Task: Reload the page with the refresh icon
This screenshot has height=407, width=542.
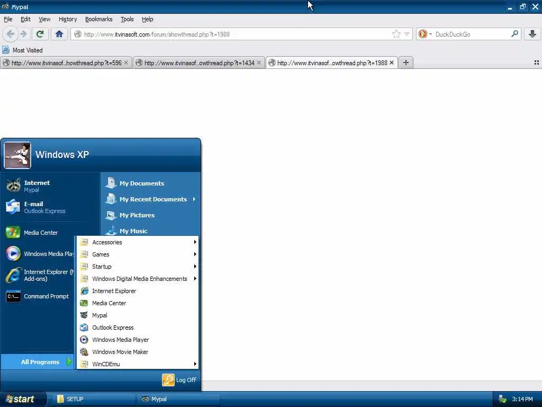Action: [40, 34]
